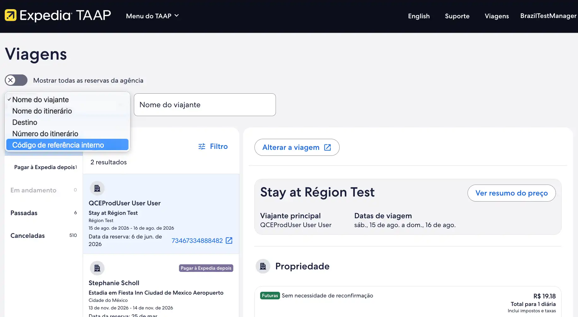Viewport: 578px width, 317px height.
Task: Open the BrazilTestManager account menu
Action: point(548,16)
